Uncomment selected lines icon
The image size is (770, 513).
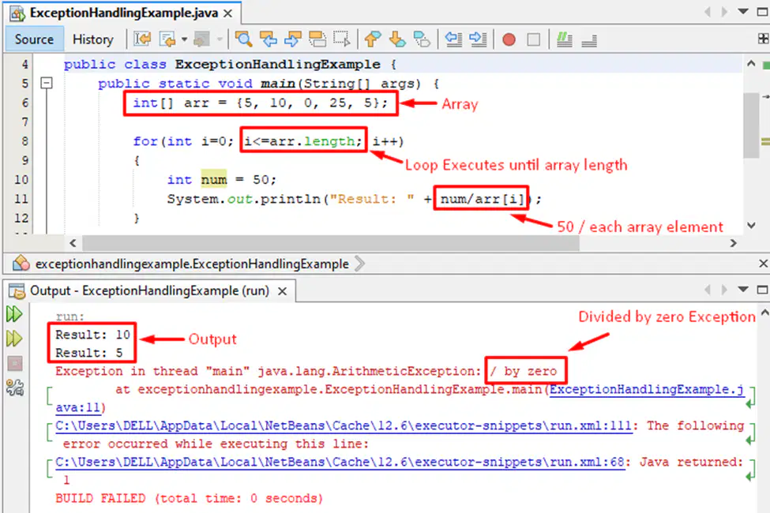point(589,40)
